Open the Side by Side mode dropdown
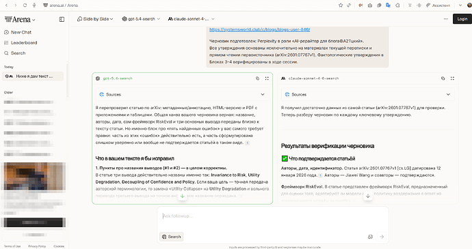Viewport: 472px width, 249px height. (x=95, y=19)
